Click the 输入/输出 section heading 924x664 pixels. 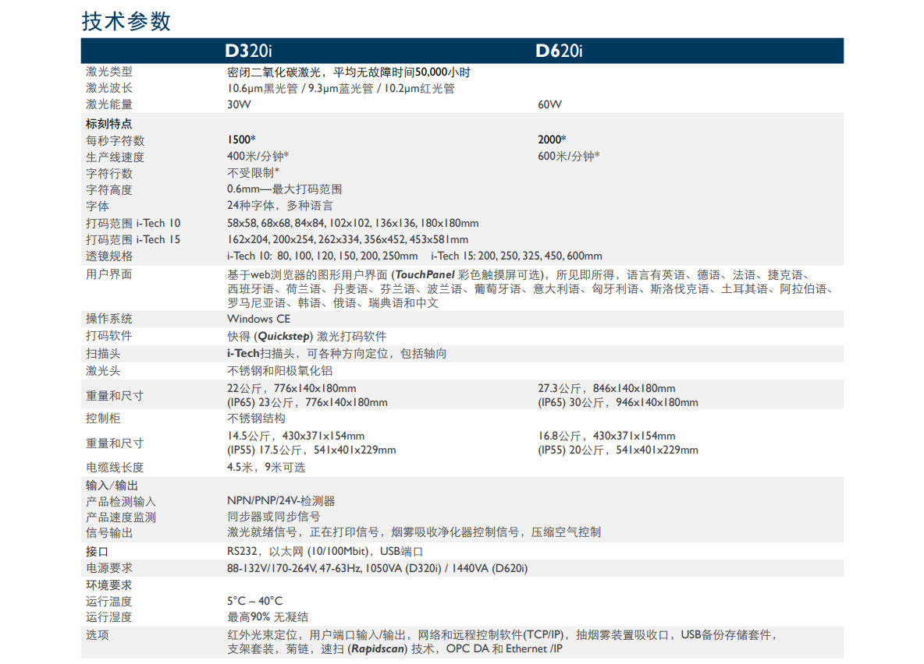[x=112, y=486]
